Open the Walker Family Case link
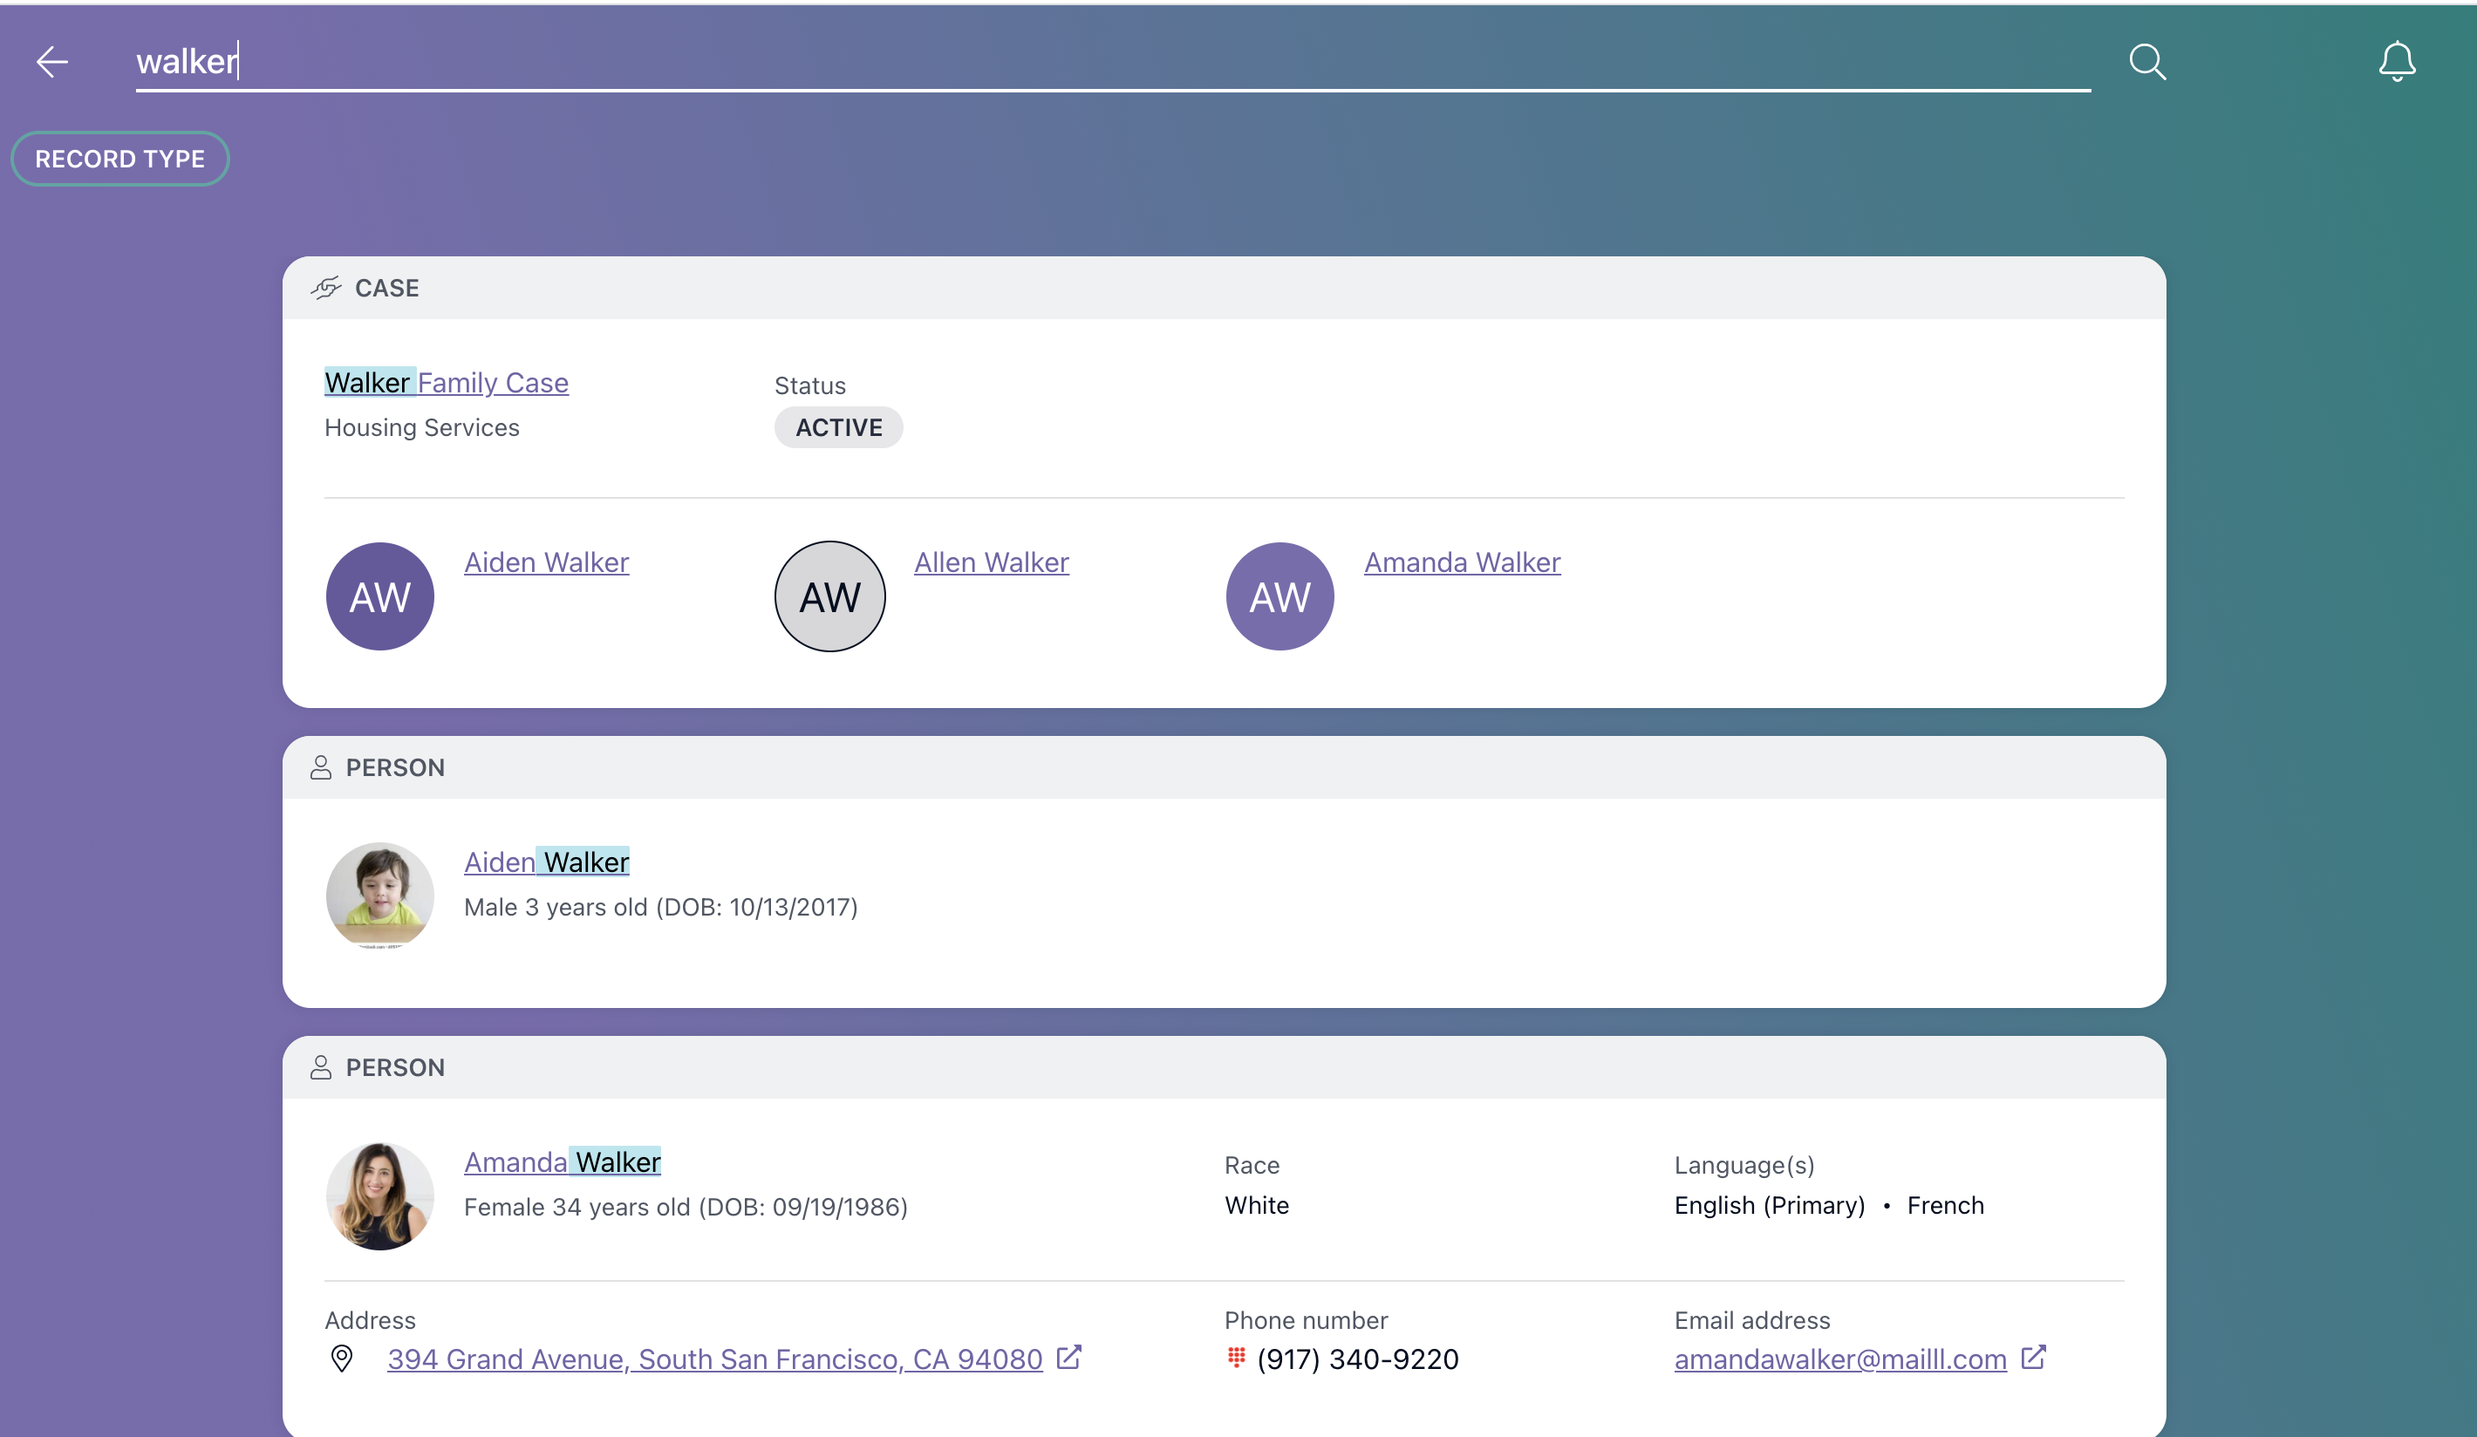 click(x=447, y=382)
